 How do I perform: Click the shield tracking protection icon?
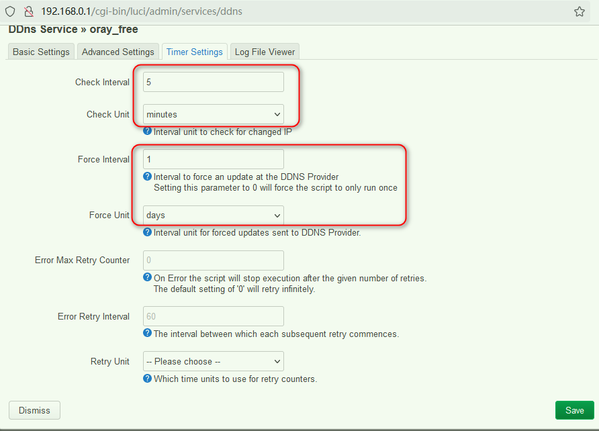click(x=10, y=11)
